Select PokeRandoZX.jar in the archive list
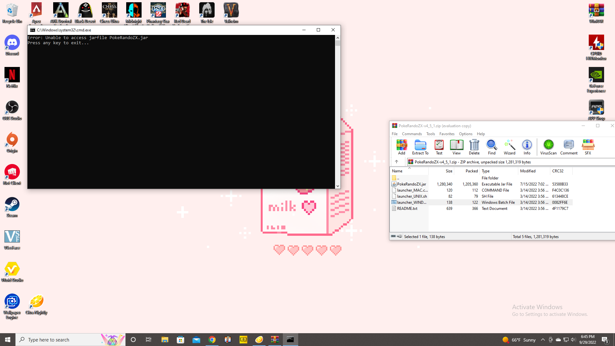Viewport: 615px width, 346px height. point(481,184)
